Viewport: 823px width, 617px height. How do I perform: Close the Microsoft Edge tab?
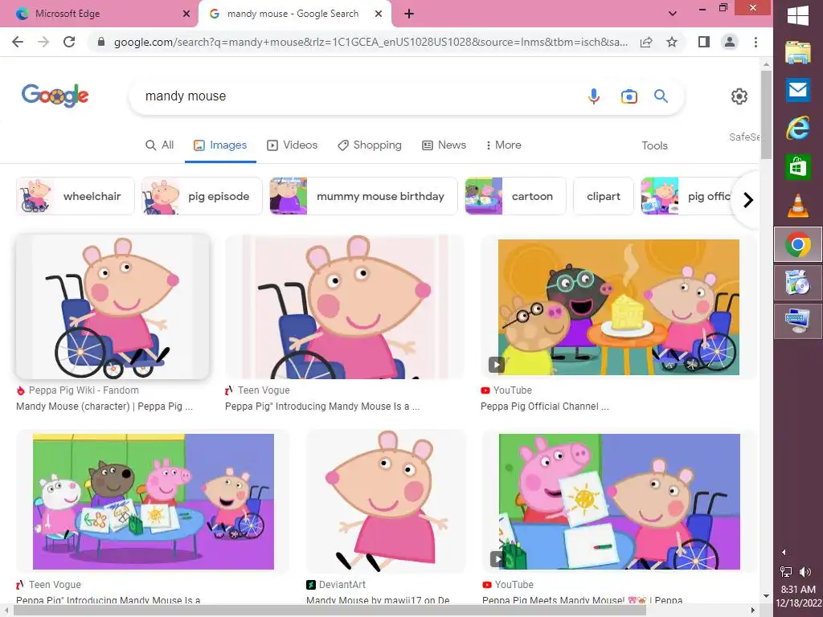pyautogui.click(x=186, y=14)
